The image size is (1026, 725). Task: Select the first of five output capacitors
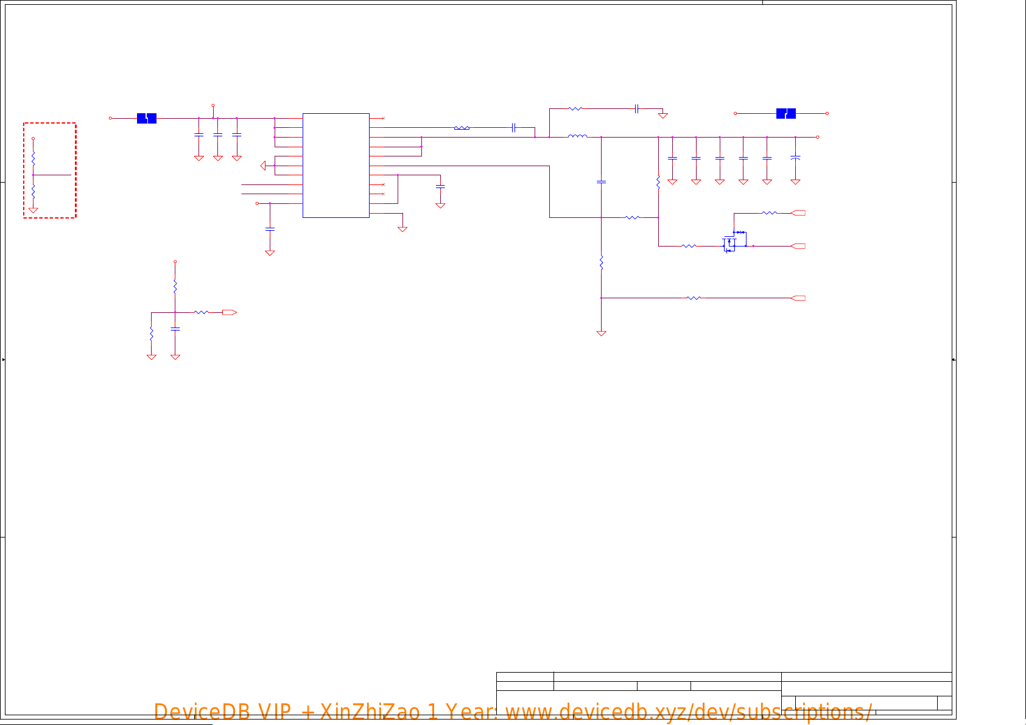pos(672,158)
